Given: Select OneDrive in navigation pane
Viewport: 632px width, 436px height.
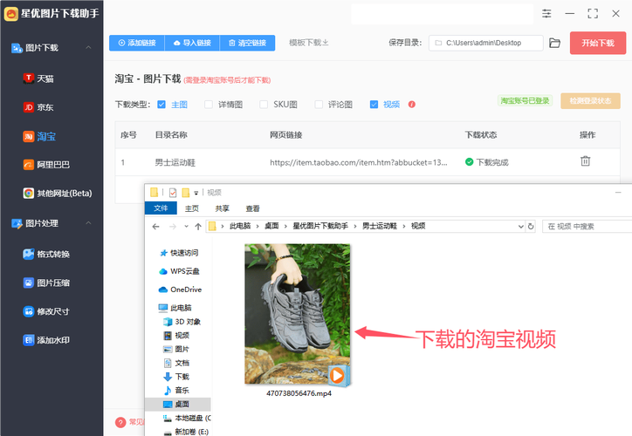Looking at the screenshot, I should click(x=180, y=290).
